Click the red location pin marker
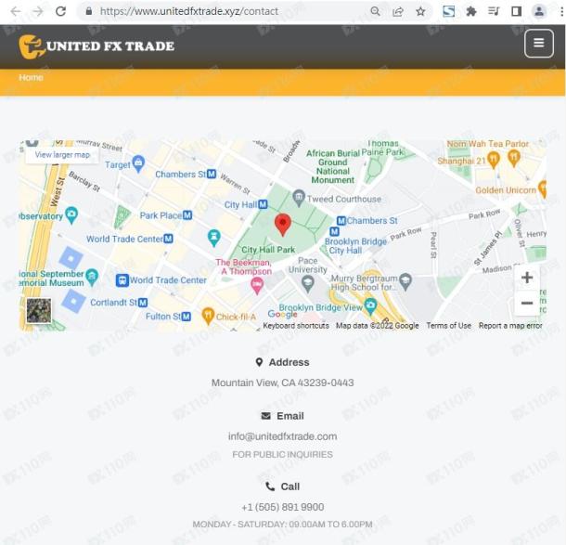566x545 pixels. 283,225
